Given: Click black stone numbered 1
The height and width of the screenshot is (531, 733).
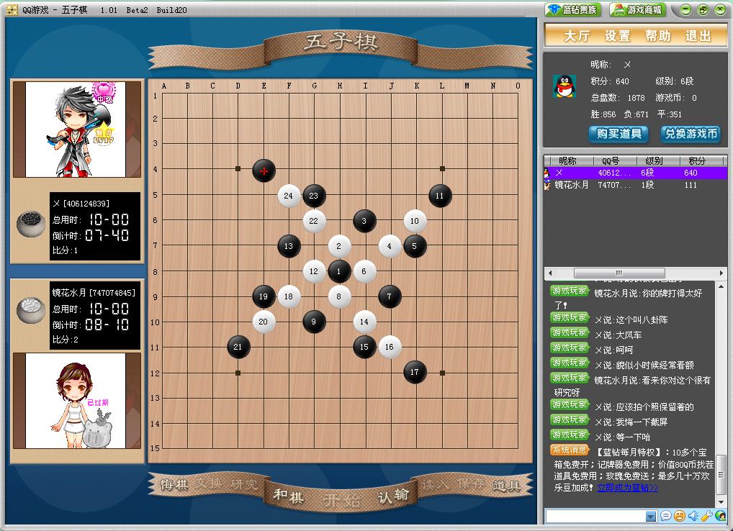Looking at the screenshot, I should [339, 271].
